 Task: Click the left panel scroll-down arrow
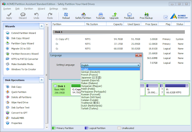[x=47, y=127]
